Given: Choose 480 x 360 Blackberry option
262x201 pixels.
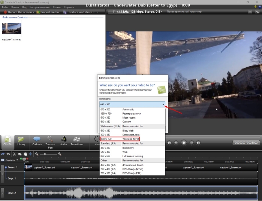Looking at the screenshot, I should (x=132, y=148).
